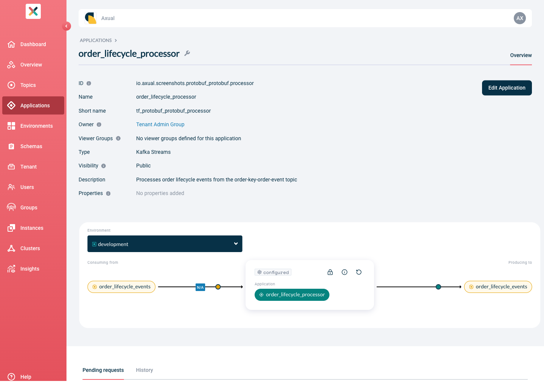544x387 pixels.
Task: Click the configured status badge
Action: [x=273, y=272]
